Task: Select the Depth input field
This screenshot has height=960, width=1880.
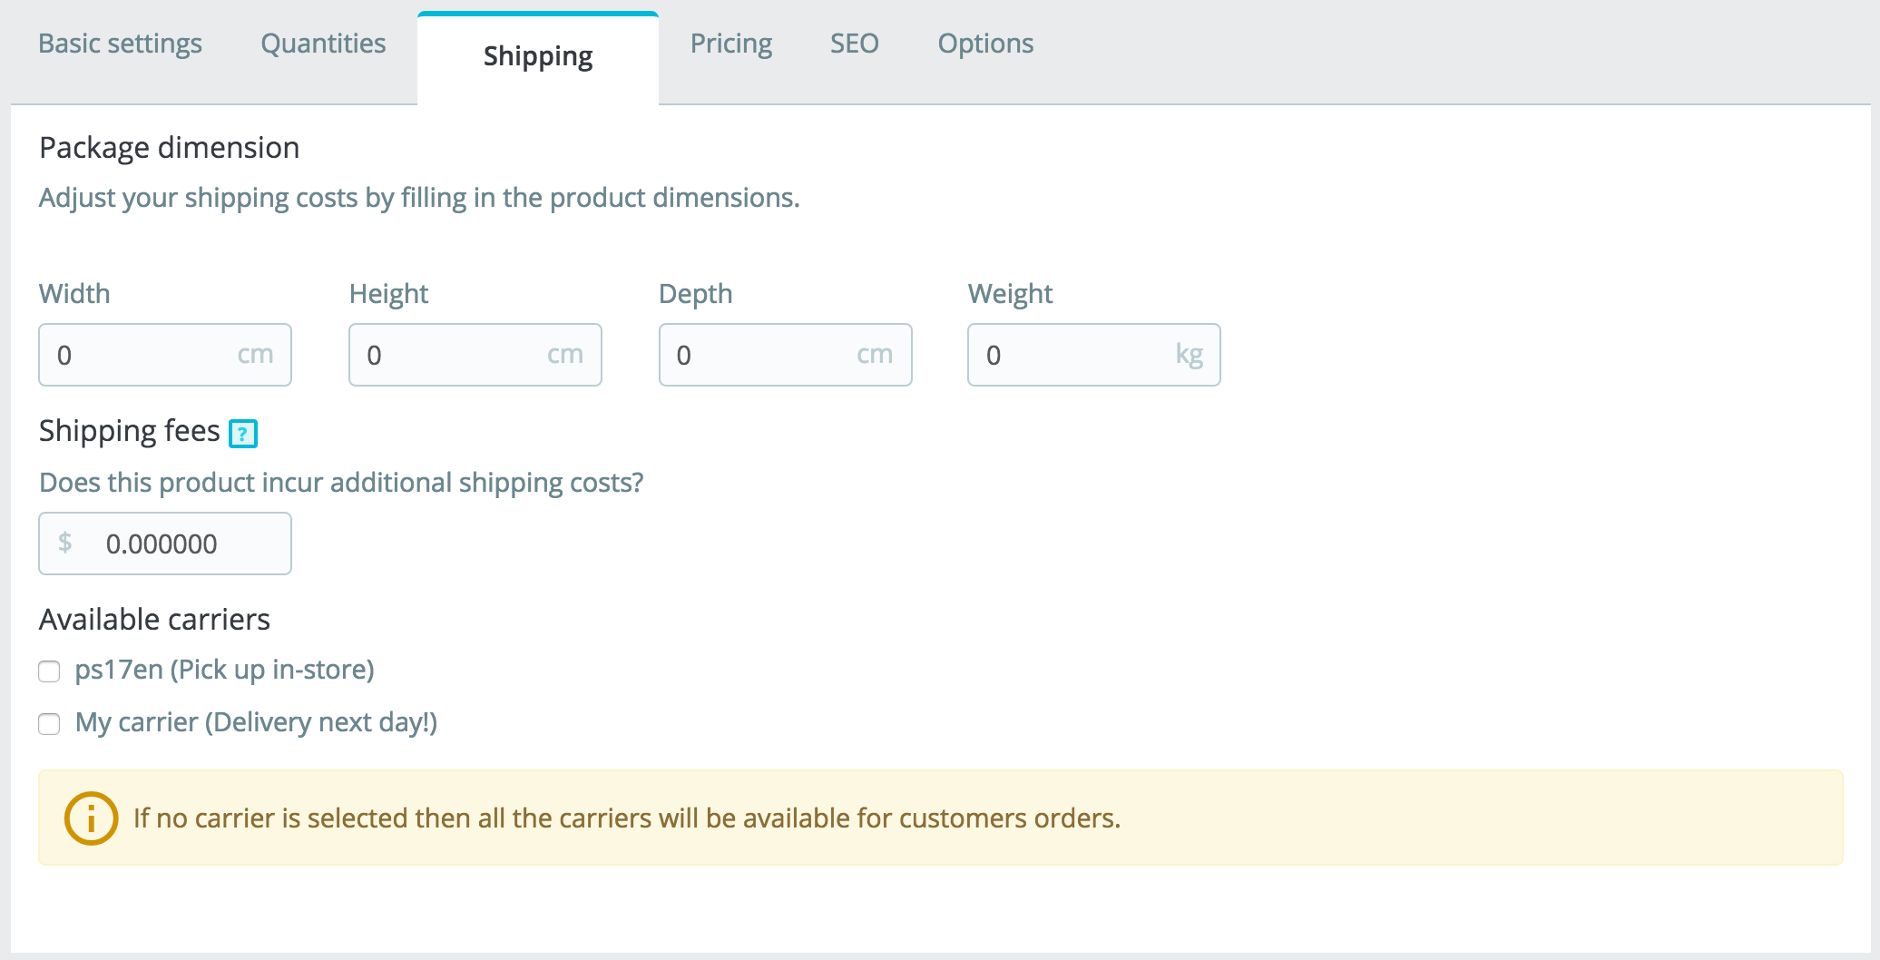Action: [x=786, y=355]
